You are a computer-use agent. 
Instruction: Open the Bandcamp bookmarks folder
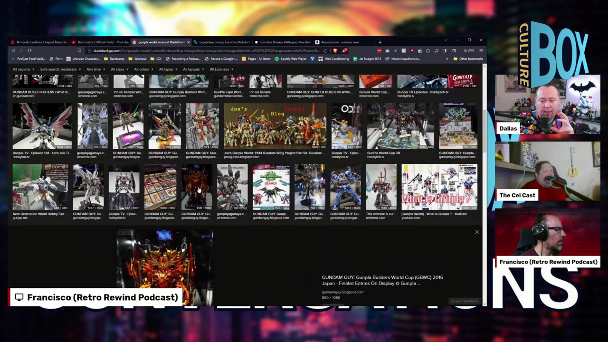point(114,59)
